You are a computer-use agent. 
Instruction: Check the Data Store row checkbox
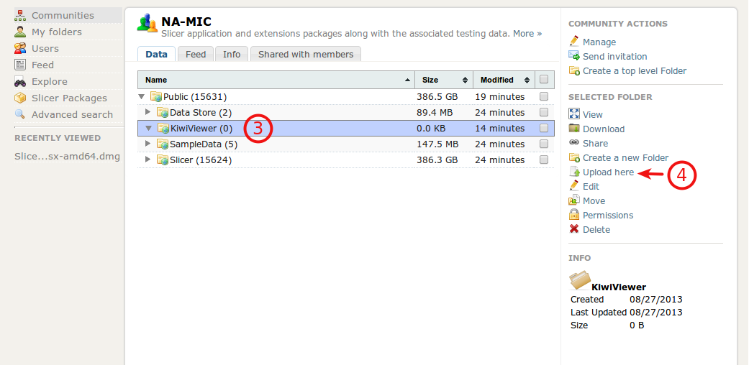tap(544, 112)
